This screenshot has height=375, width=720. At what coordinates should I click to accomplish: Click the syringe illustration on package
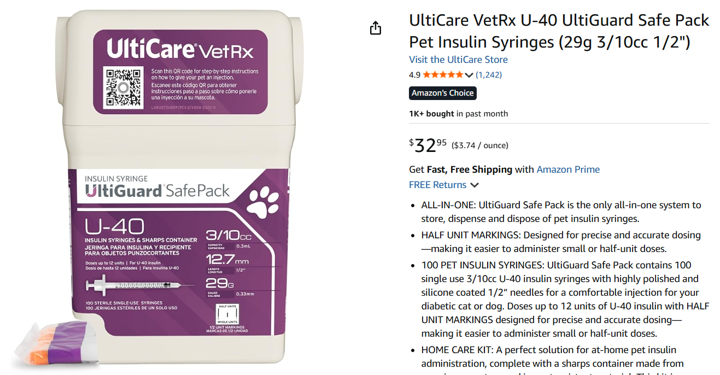[140, 285]
